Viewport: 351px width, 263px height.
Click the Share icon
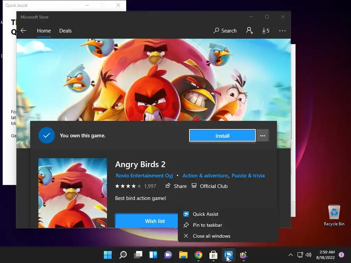[x=168, y=186]
